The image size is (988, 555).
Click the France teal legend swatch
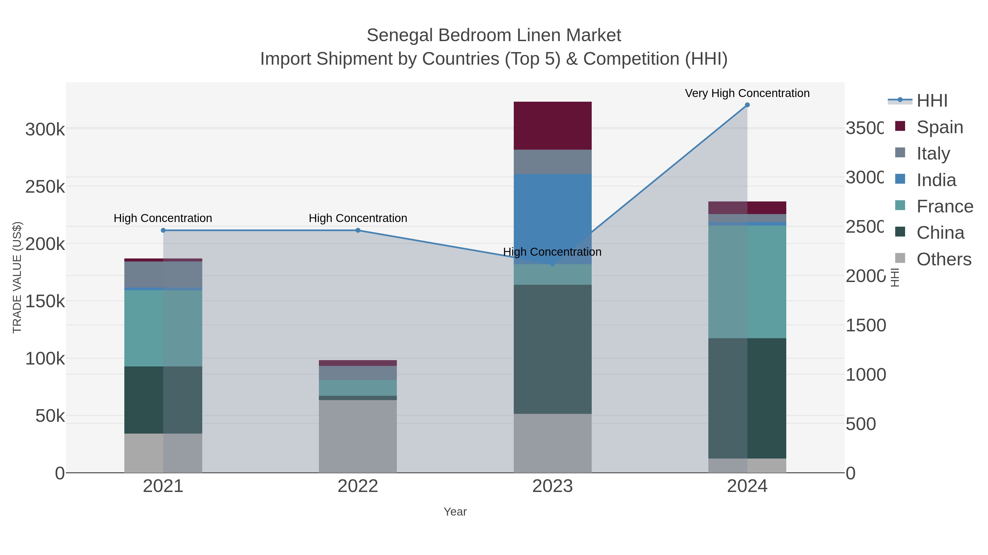click(900, 205)
